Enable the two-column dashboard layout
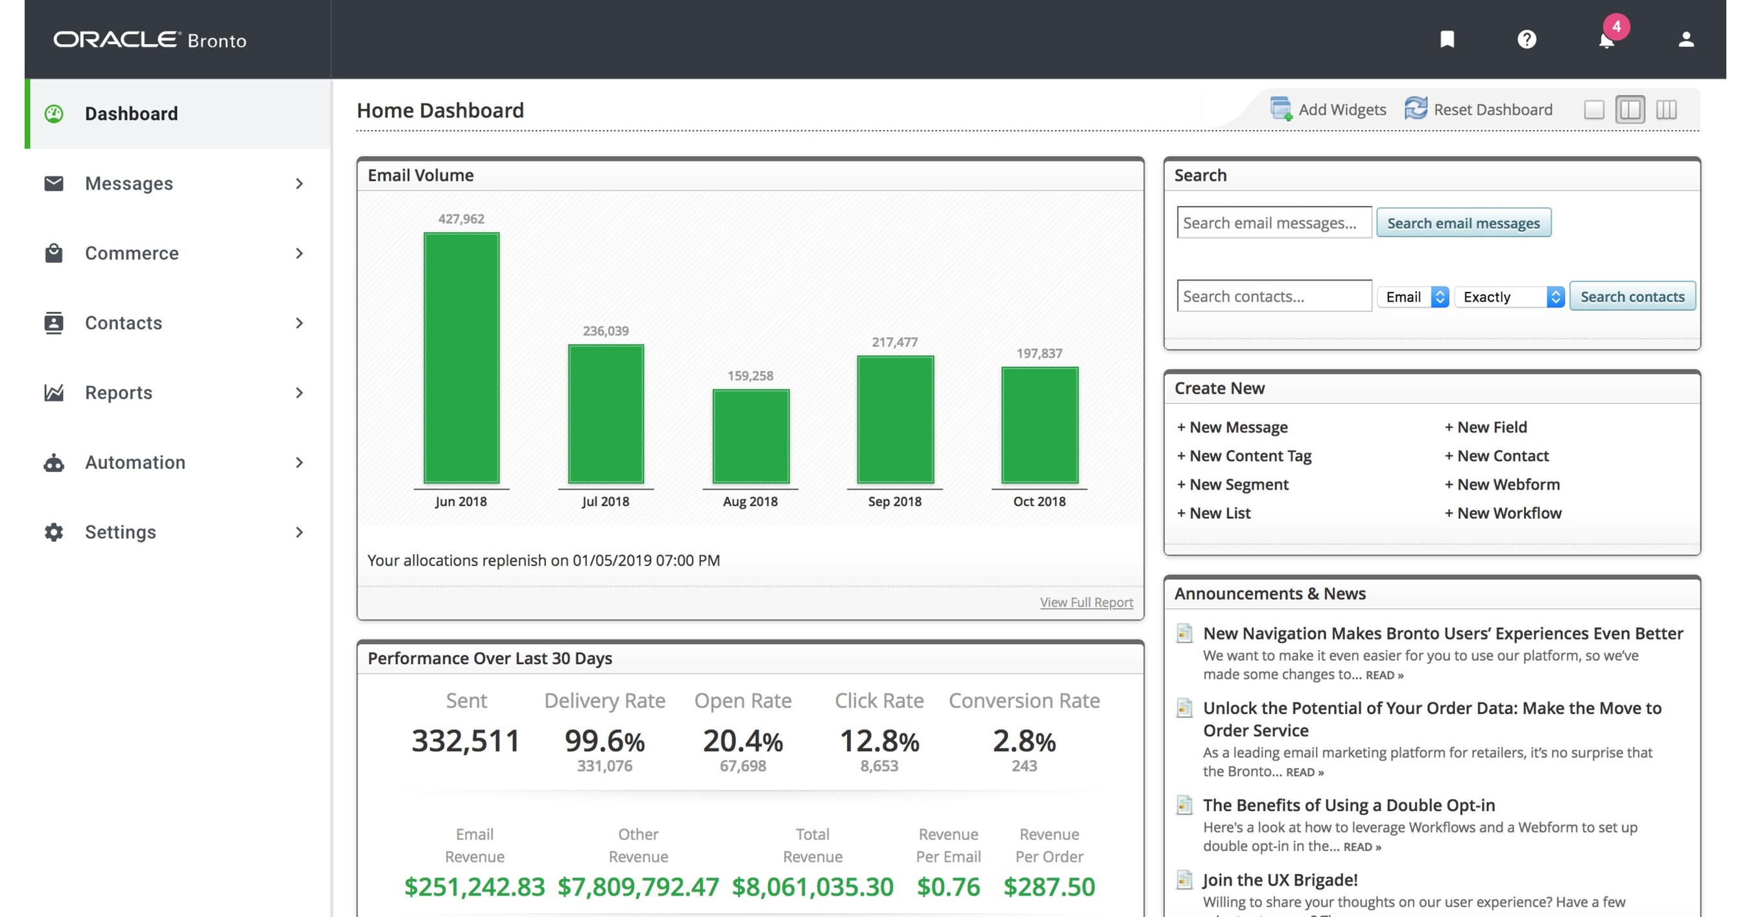1751x917 pixels. click(1630, 109)
